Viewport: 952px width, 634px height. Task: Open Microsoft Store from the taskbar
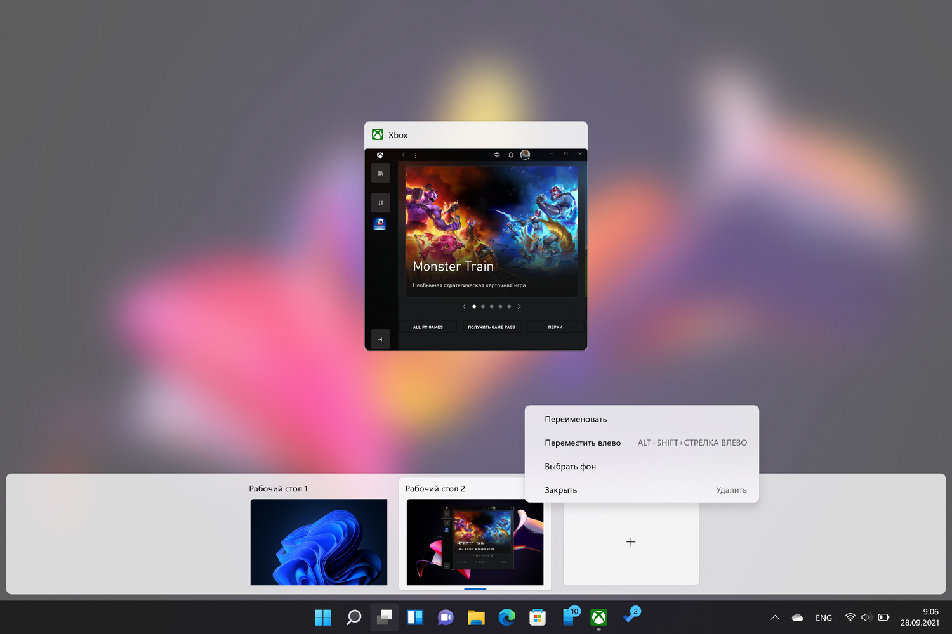(538, 618)
